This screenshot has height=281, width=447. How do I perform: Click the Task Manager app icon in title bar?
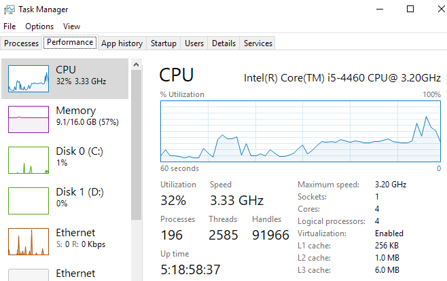click(9, 9)
